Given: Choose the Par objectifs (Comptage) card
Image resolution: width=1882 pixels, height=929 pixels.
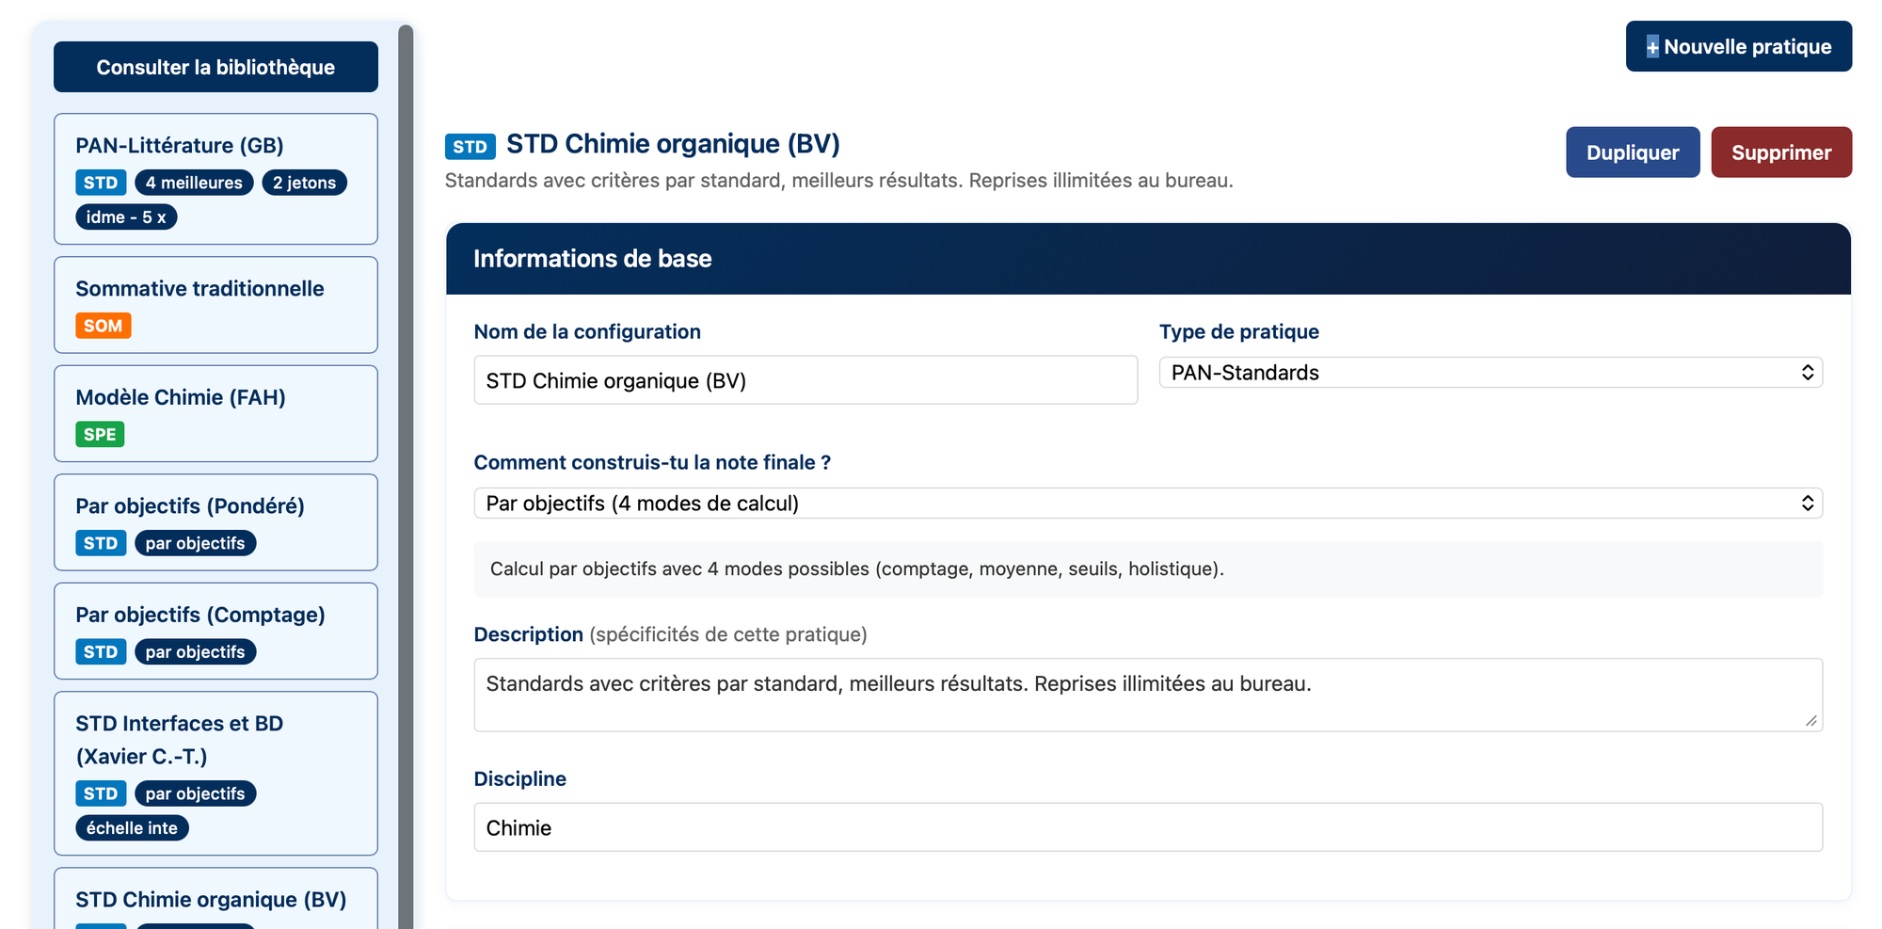Looking at the screenshot, I should pos(215,631).
